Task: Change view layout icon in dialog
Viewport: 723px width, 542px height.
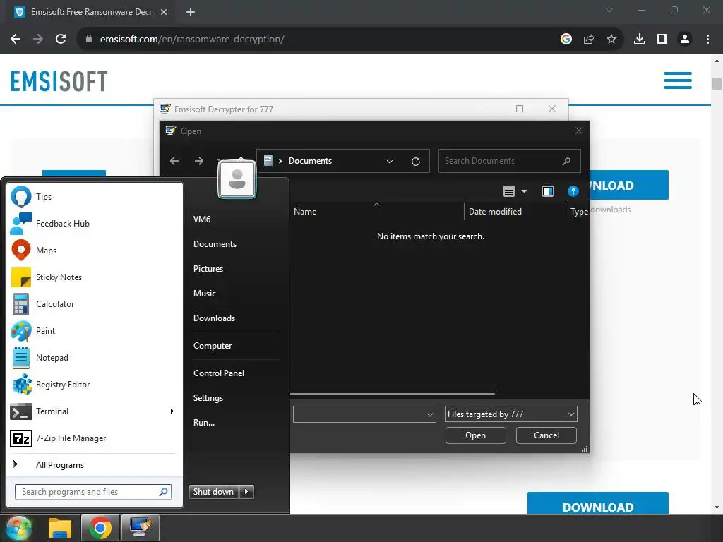Action: [509, 191]
